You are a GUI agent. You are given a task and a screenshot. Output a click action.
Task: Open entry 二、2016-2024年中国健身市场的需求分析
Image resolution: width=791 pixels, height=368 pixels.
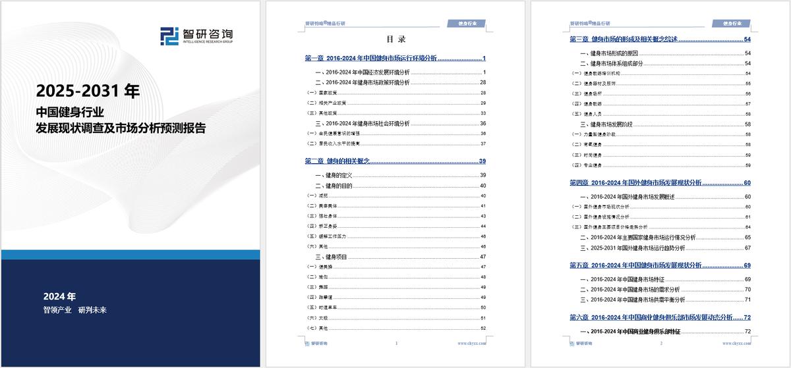click(665, 289)
